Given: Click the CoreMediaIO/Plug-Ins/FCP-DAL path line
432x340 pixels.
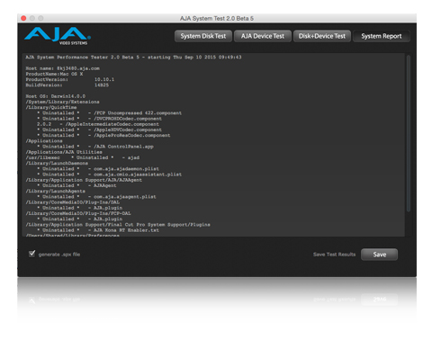Looking at the screenshot, I should tap(78, 213).
